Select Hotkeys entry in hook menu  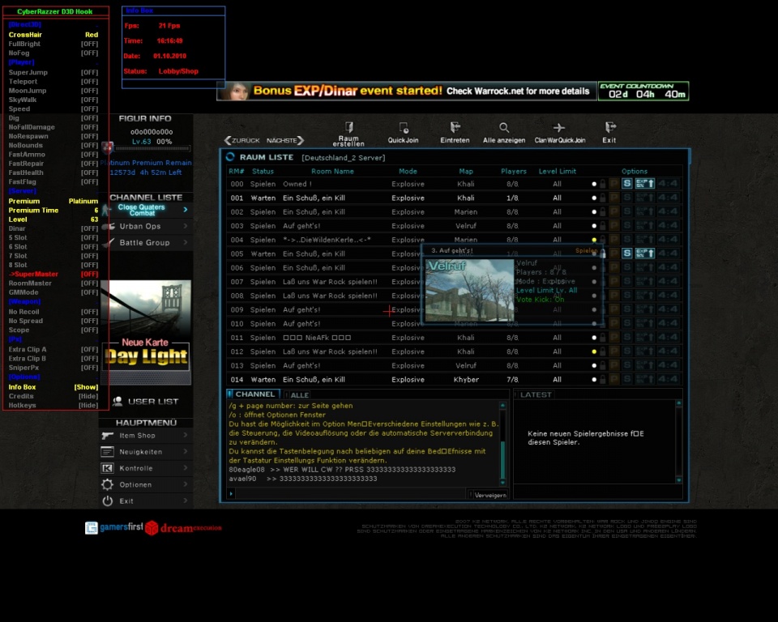(53, 405)
